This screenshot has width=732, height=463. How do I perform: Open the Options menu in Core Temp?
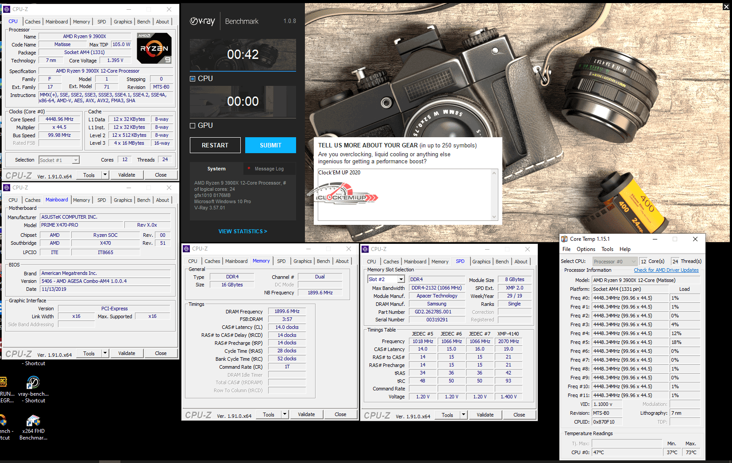pyautogui.click(x=586, y=249)
